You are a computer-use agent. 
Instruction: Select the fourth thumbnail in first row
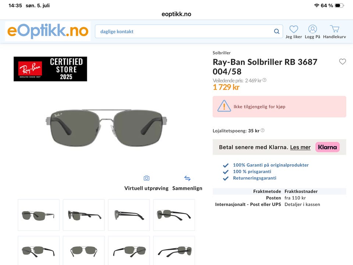174,215
